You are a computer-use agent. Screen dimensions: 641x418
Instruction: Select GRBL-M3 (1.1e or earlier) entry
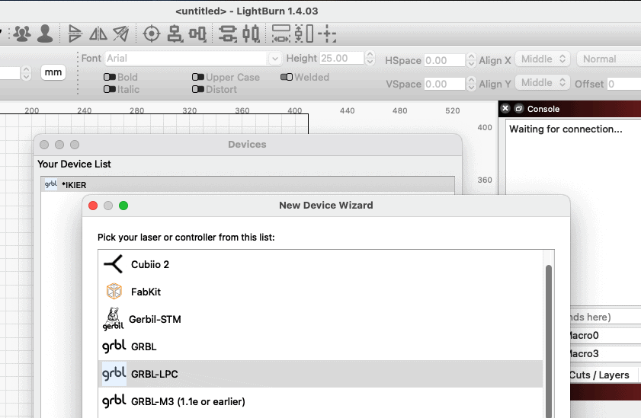point(320,401)
